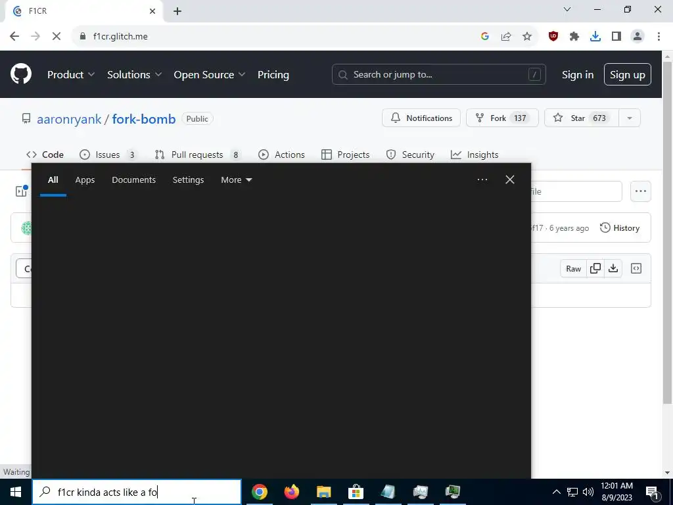
Task: Open fork-bomb repository link
Action: (144, 119)
